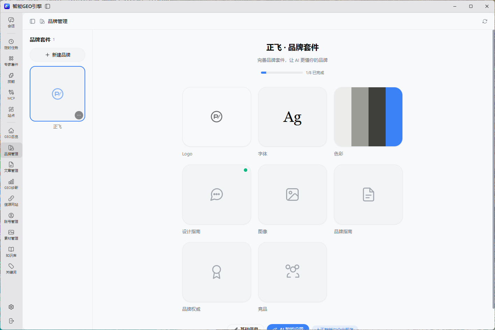Open the GEO诊断 diagnostics page

(11, 184)
